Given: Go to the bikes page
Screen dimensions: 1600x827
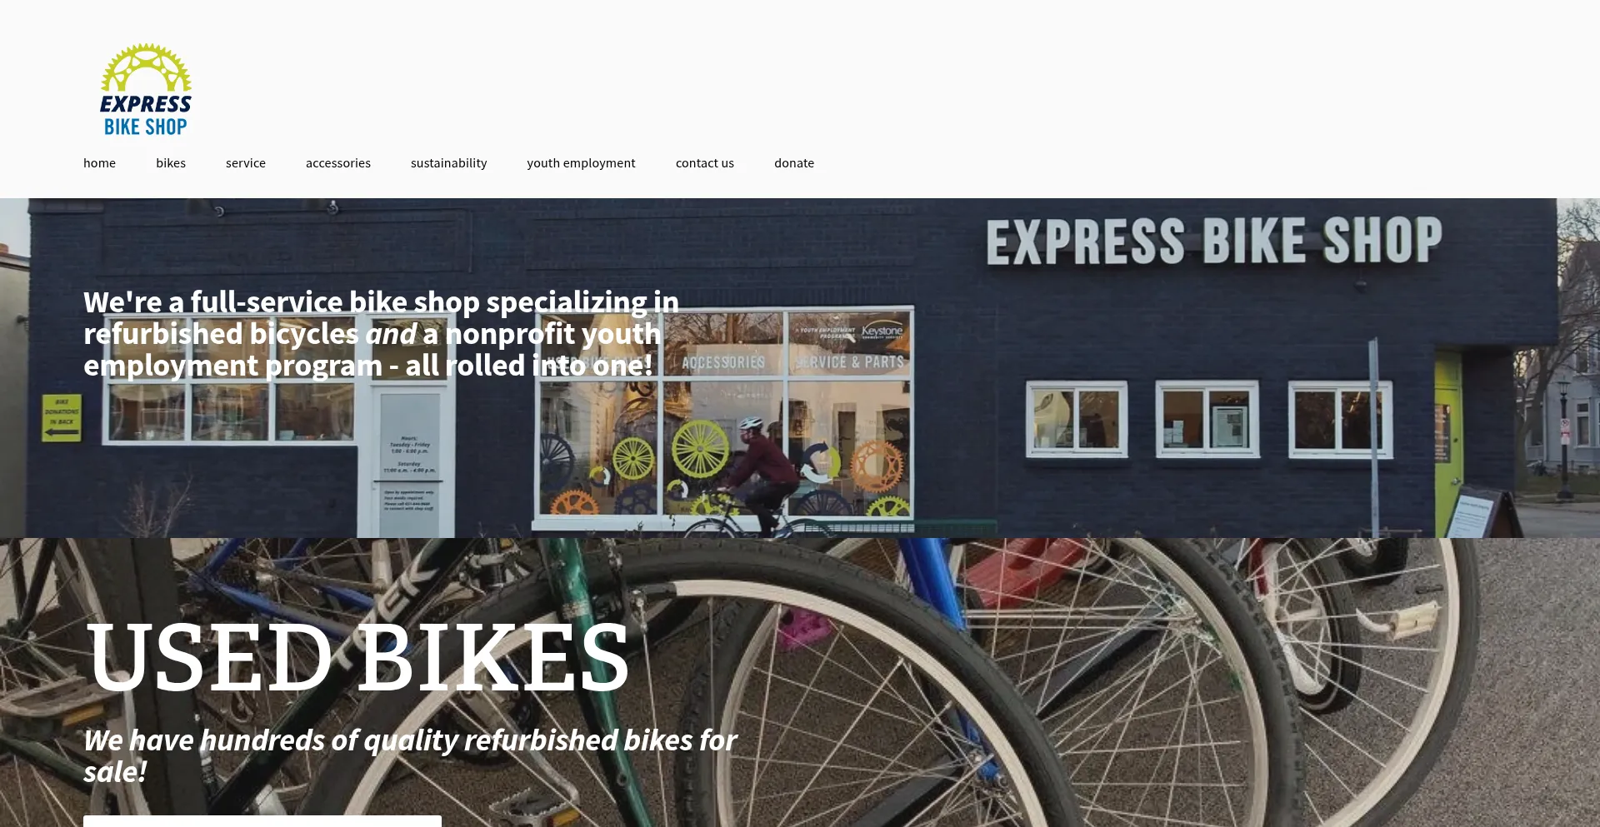Looking at the screenshot, I should [171, 163].
